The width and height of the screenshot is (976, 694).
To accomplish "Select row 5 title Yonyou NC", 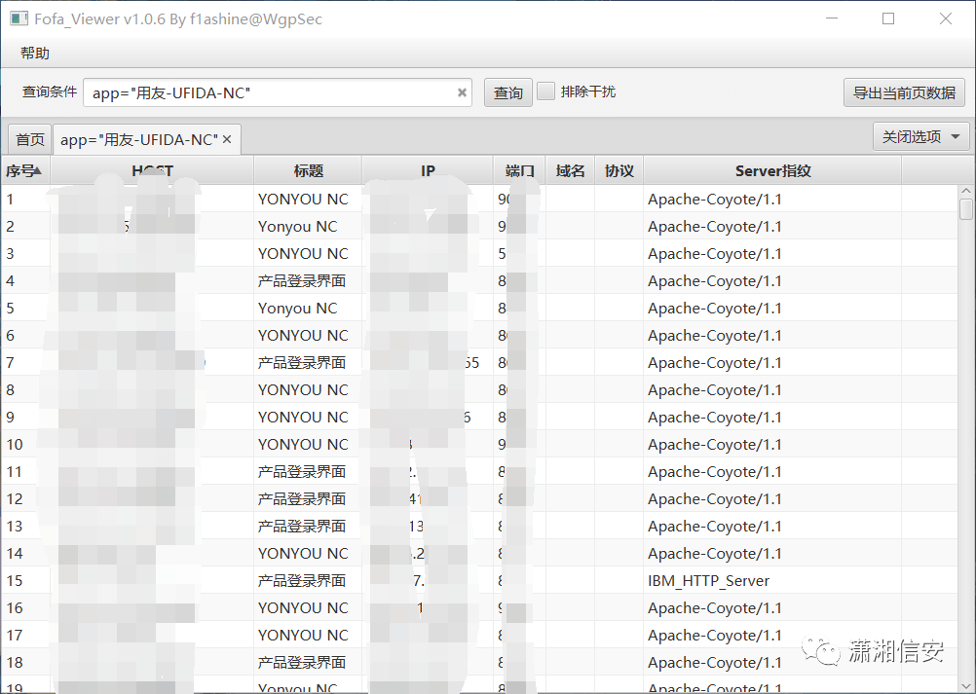I will pos(297,309).
